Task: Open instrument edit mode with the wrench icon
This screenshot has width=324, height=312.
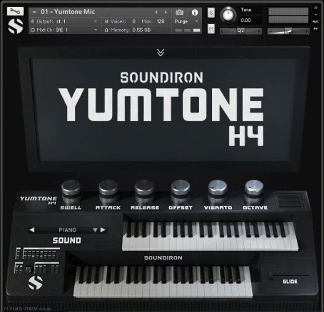Action: [15, 11]
